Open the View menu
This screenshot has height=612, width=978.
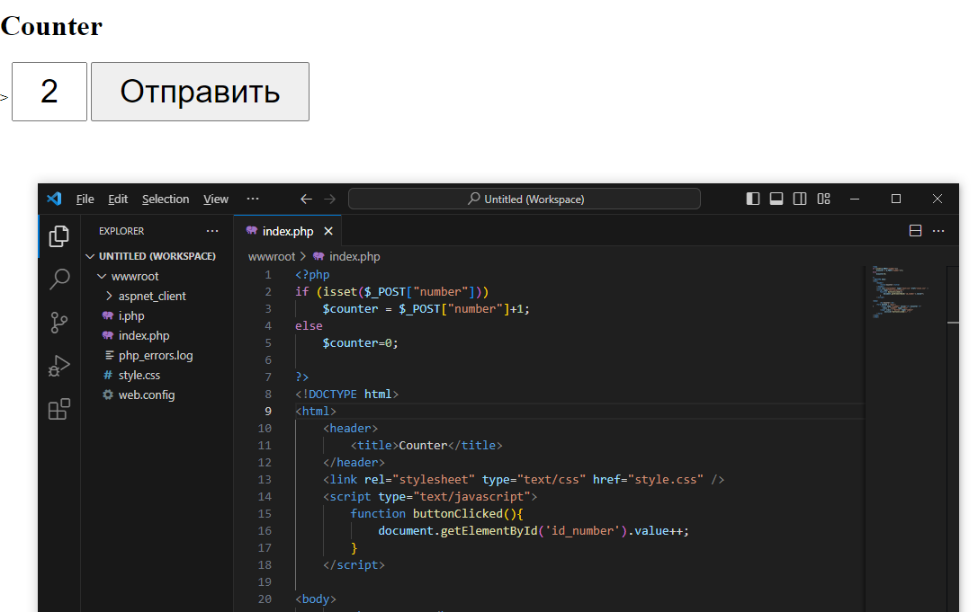point(216,200)
